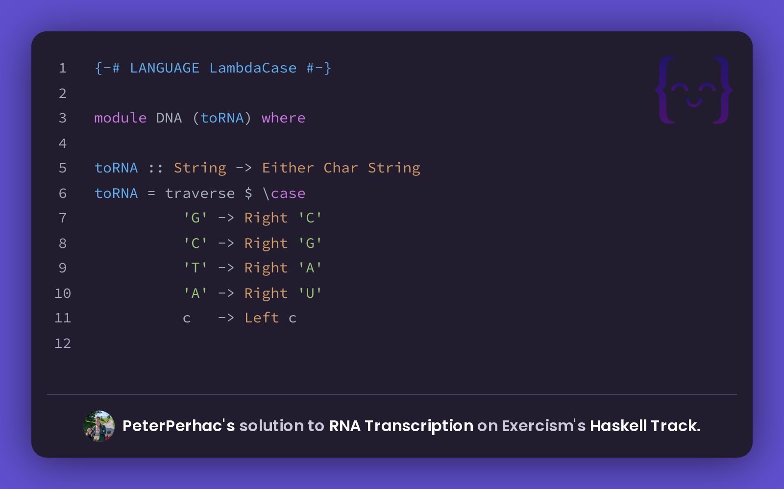Click line number 6 in the gutter

tap(63, 193)
